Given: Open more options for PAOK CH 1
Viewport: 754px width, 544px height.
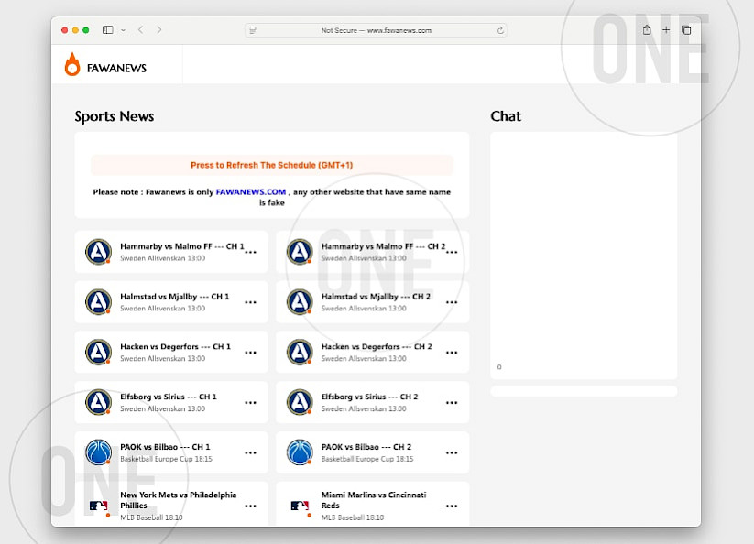Looking at the screenshot, I should pos(250,452).
